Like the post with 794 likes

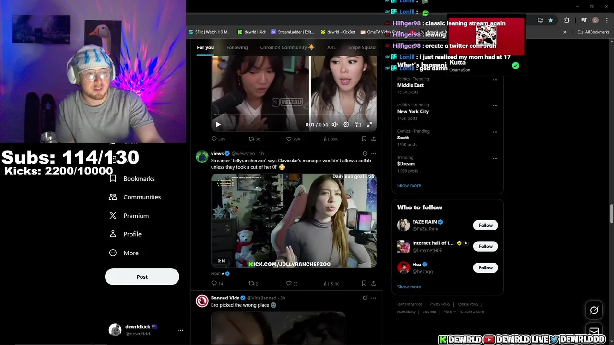[x=293, y=139]
